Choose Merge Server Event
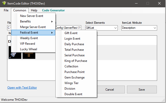This screenshot has height=103, width=166. 33,27
